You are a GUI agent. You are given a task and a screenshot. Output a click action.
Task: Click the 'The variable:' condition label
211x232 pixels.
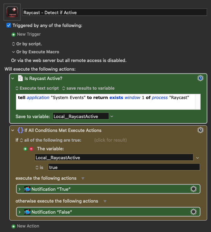[51, 149]
